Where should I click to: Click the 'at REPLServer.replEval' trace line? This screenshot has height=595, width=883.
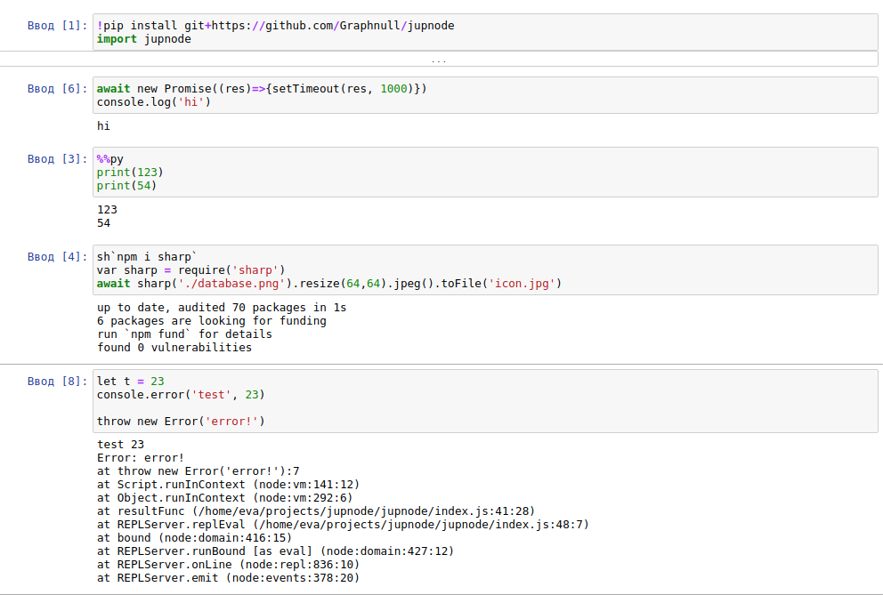[x=343, y=525]
